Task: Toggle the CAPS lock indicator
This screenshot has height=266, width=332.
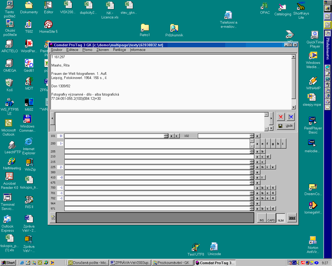Action: 271,218
